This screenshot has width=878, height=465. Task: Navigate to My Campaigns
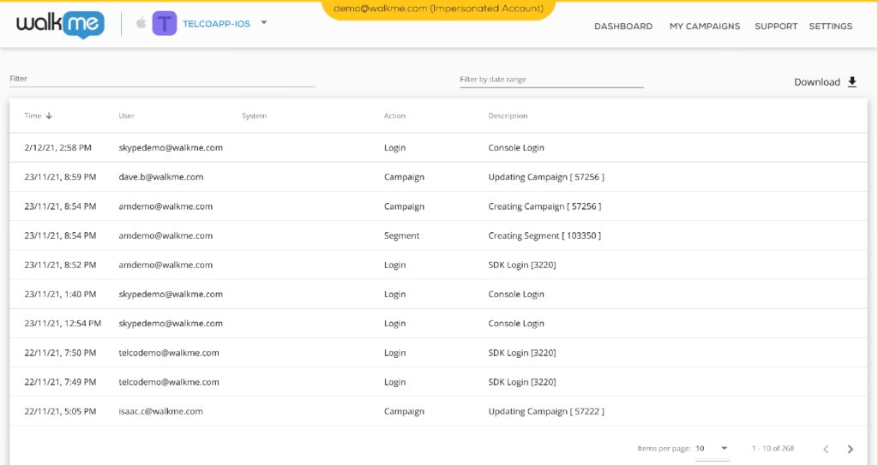click(704, 27)
